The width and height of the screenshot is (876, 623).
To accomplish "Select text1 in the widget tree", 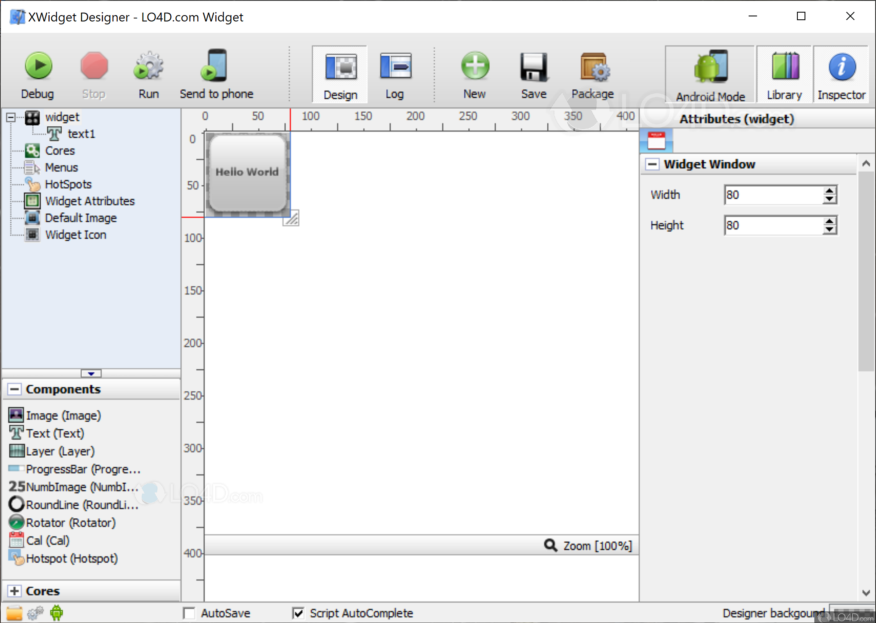I will pyautogui.click(x=81, y=134).
